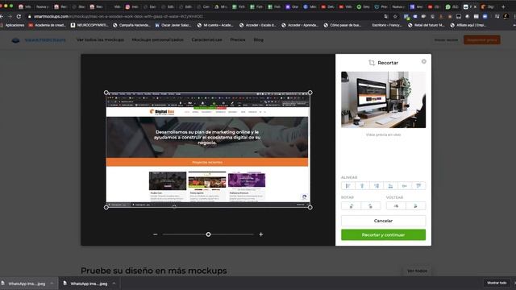Center image vertically using Alinear icon
516x290 pixels.
[x=405, y=186]
